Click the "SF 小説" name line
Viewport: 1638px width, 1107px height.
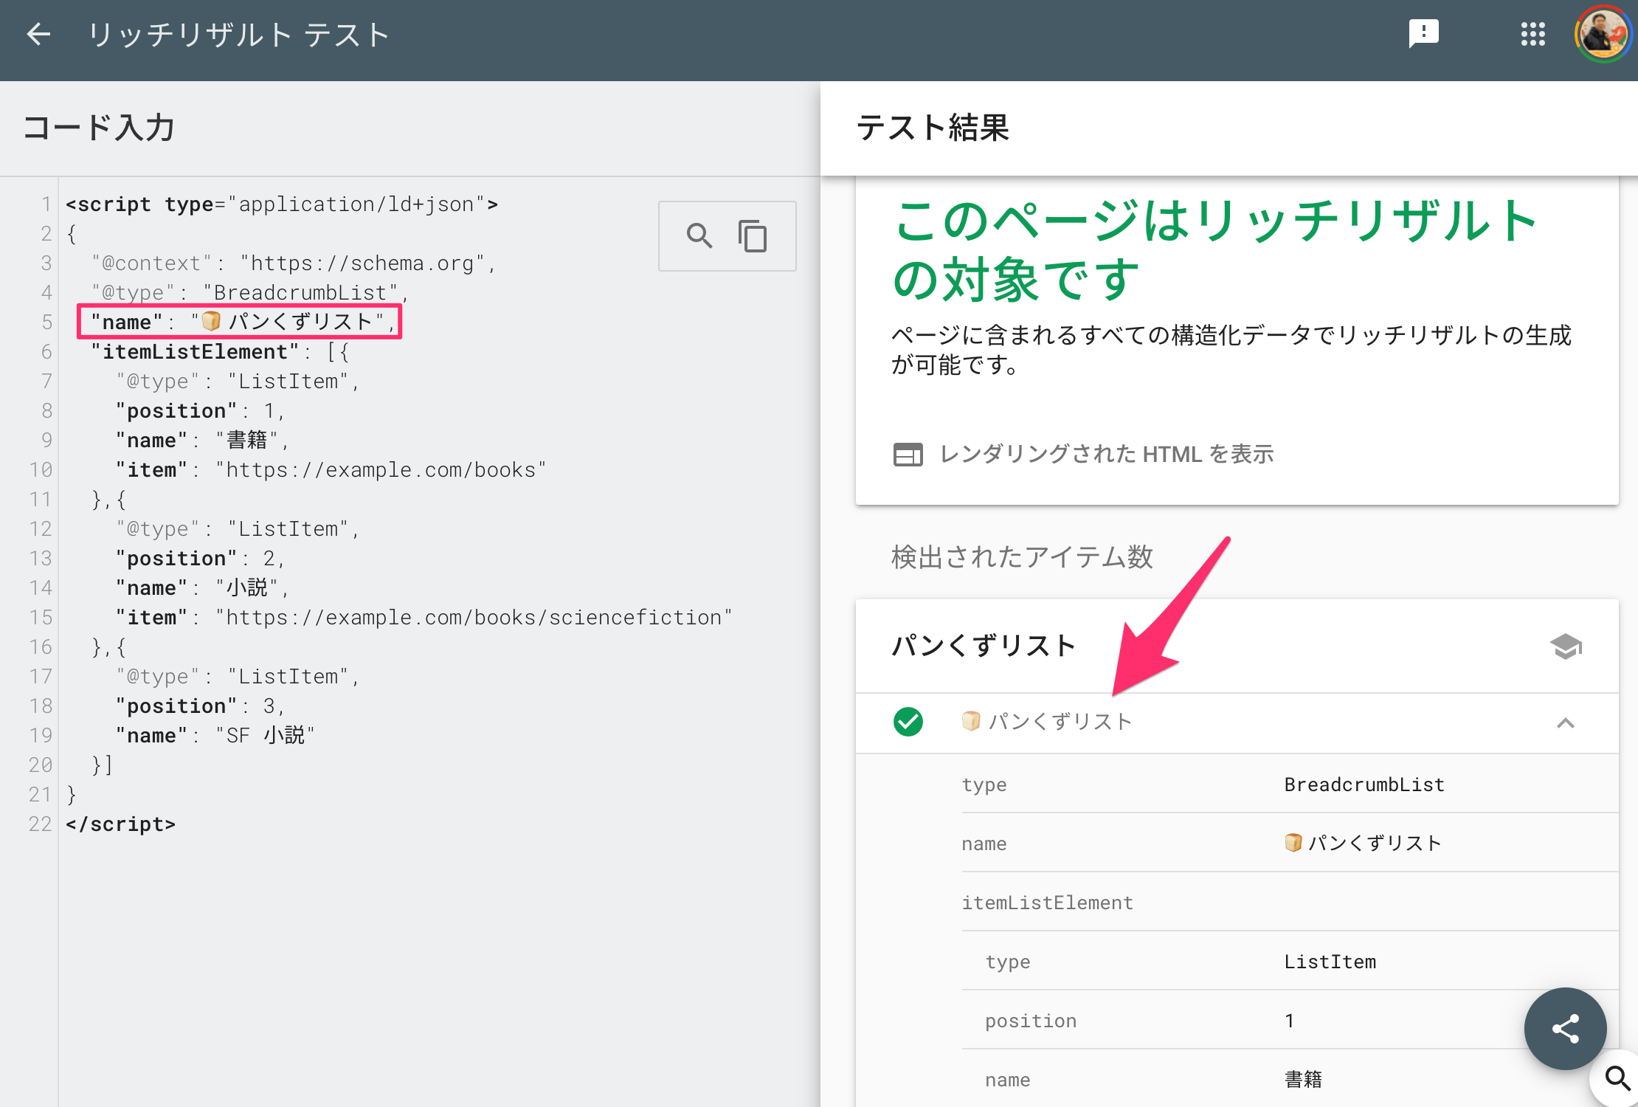(x=215, y=735)
